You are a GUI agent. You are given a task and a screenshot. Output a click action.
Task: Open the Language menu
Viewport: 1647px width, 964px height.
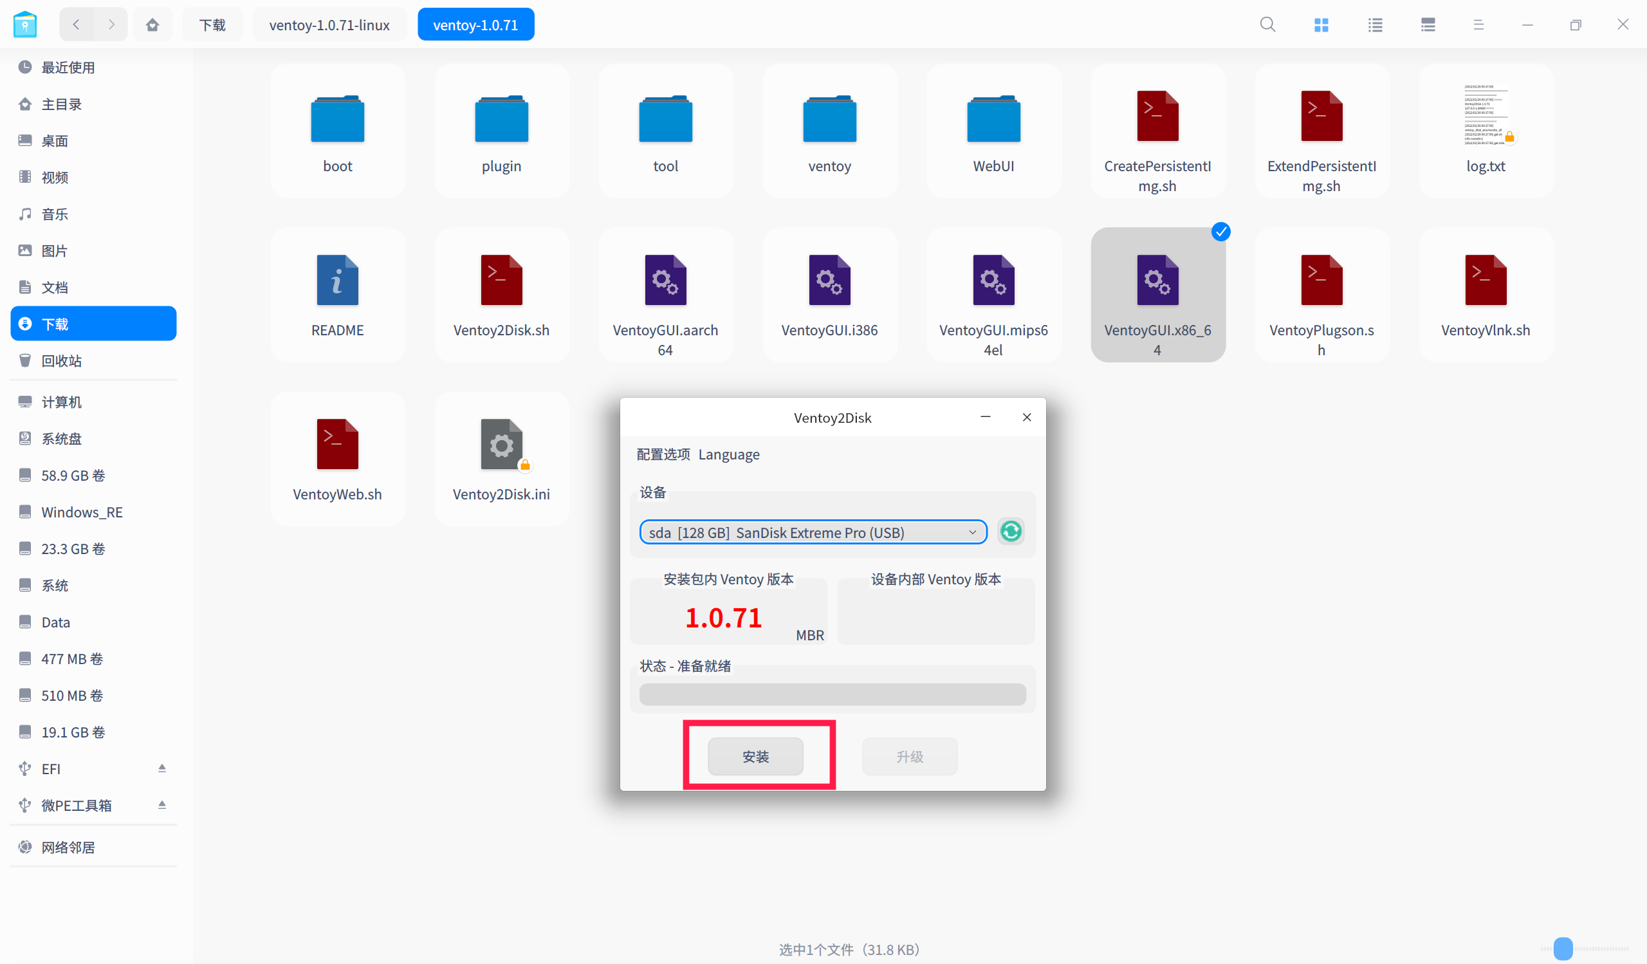point(729,454)
